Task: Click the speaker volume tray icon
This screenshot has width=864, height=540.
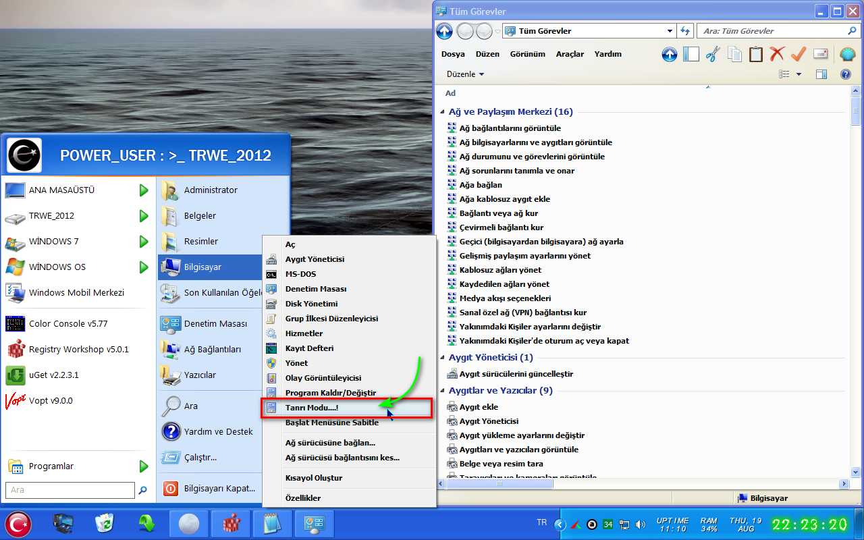Action: pyautogui.click(x=640, y=524)
